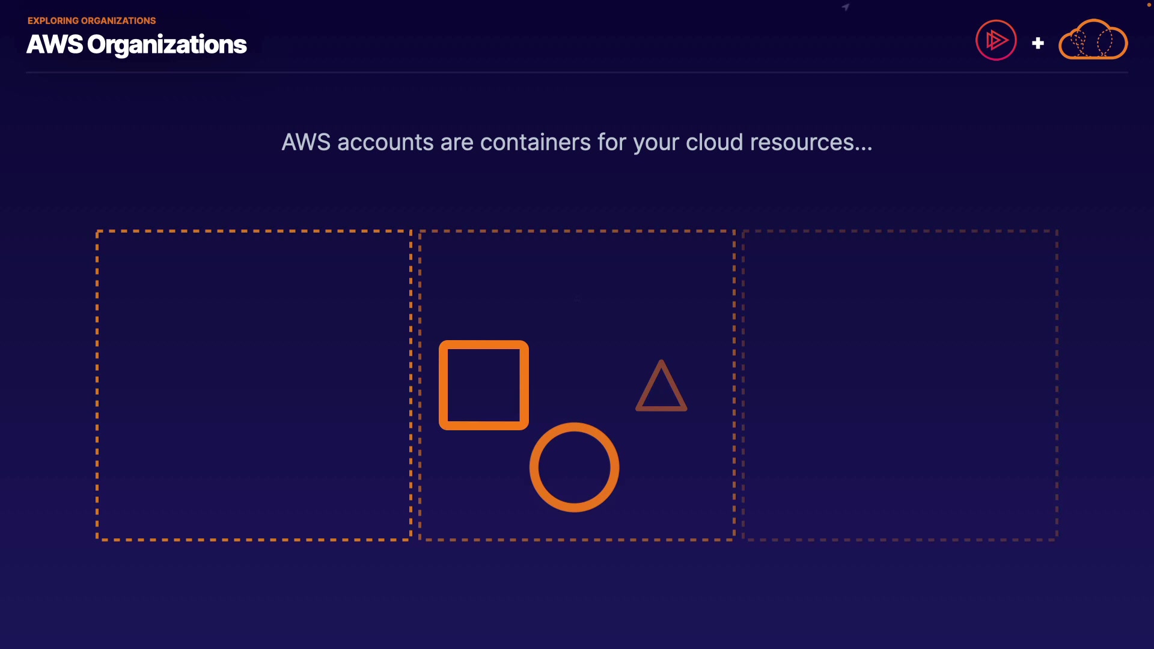Click the small orange dot indicator
Image resolution: width=1154 pixels, height=649 pixels.
pyautogui.click(x=1149, y=5)
